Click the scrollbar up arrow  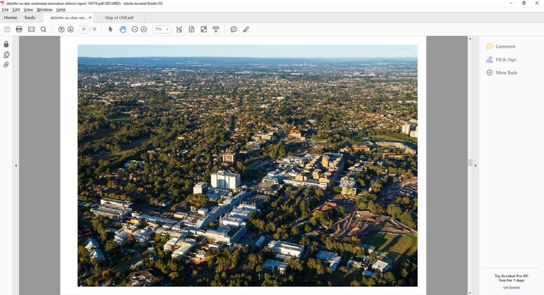click(x=470, y=38)
